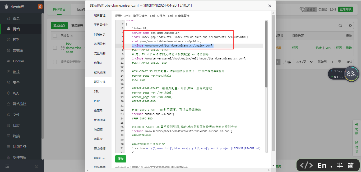Viewport: 361px width, 172px height.
Task: Open 日志 log icon in sidebar
Action: [x=8, y=125]
